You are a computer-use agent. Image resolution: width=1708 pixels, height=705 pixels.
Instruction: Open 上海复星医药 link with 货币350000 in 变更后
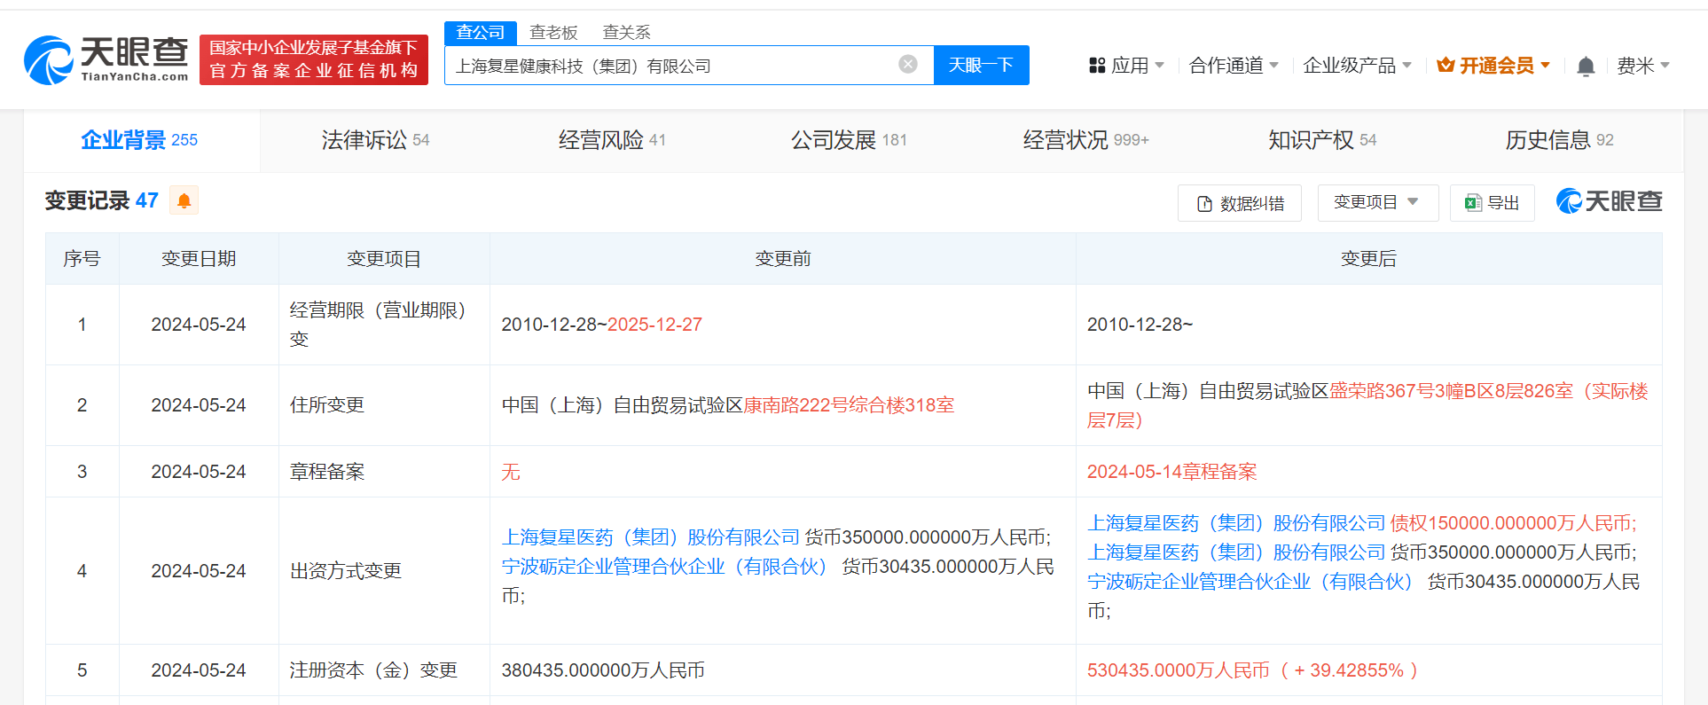(x=1236, y=552)
